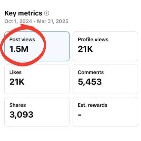
Task: Click the Comments label text
Action: click(x=91, y=72)
